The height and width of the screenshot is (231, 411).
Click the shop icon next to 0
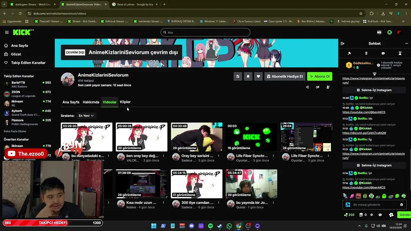tap(361, 215)
